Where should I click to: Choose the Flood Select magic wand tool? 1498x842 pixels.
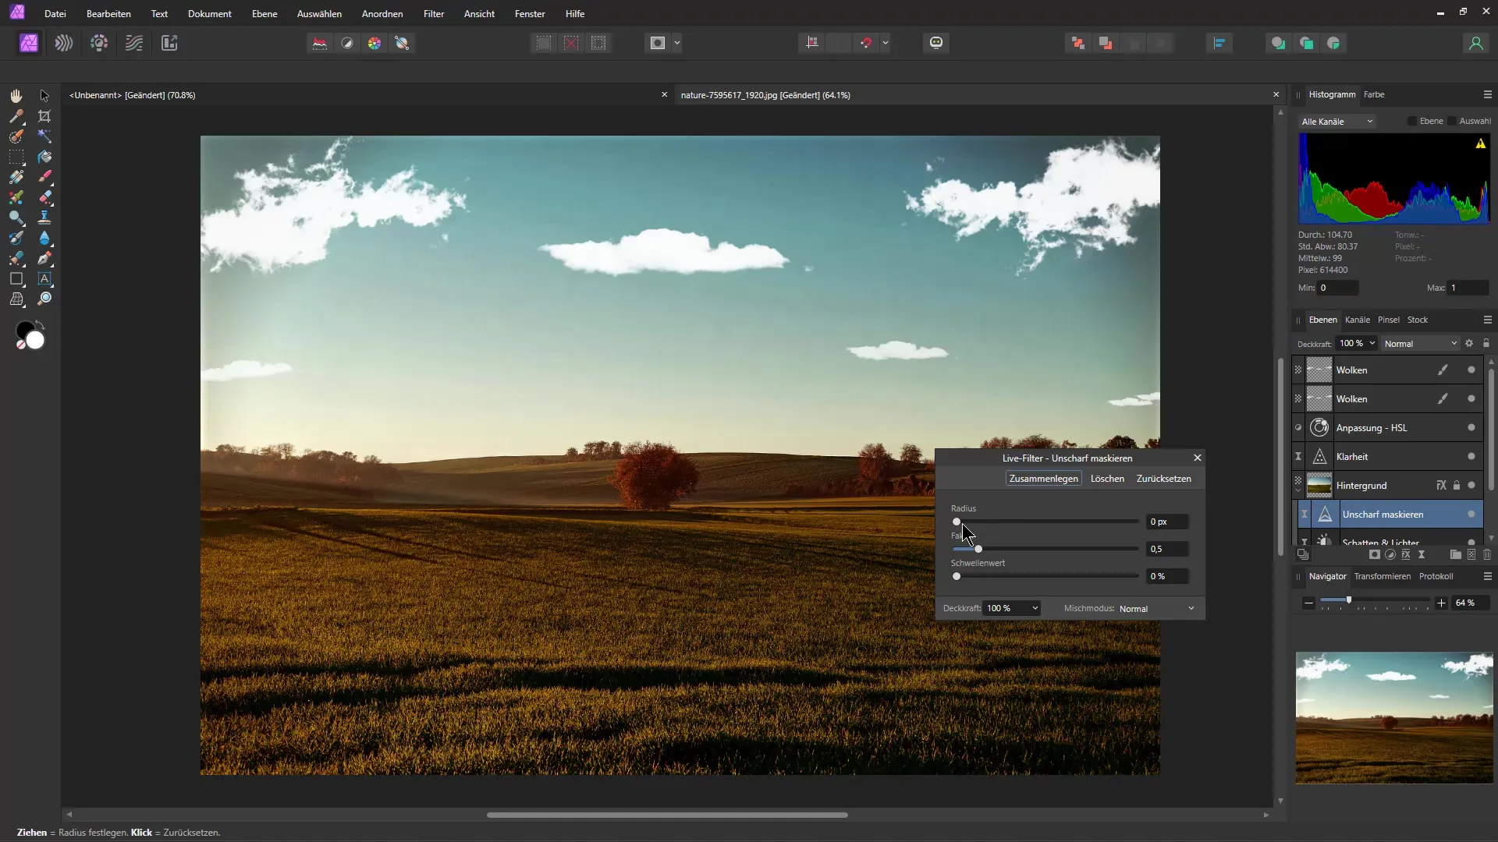click(x=44, y=136)
